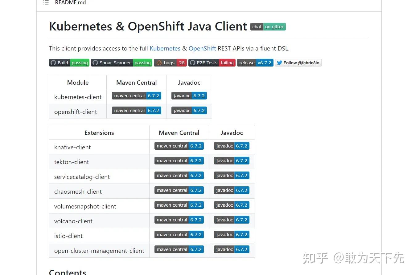Click the bugs 28 badge
The height and width of the screenshot is (275, 415).
tap(170, 63)
